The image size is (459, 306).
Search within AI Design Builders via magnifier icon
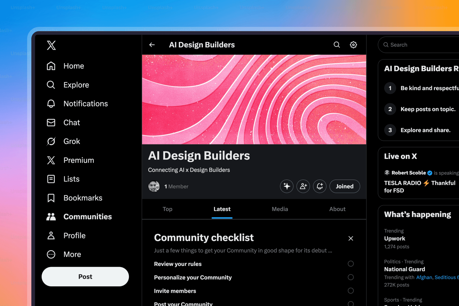tap(336, 45)
